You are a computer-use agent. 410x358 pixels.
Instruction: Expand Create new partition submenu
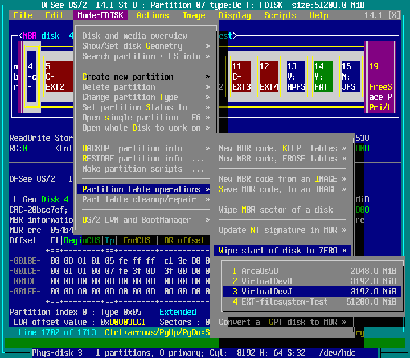(146, 77)
